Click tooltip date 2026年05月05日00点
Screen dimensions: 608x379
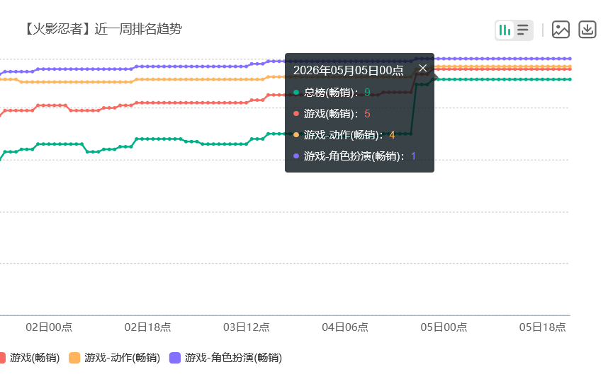pos(348,71)
